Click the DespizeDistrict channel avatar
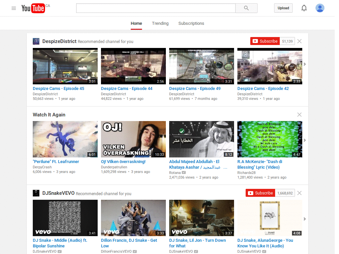Viewport: 339px width, 254px height. (36, 41)
